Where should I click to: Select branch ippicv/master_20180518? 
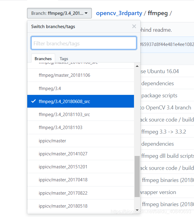[x=81, y=206]
